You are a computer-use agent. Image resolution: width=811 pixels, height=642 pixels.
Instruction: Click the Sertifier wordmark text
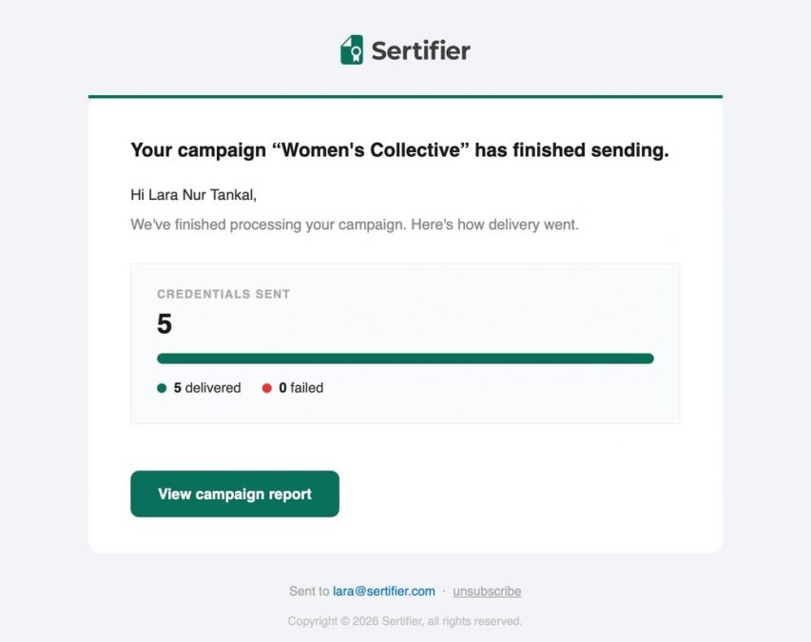[420, 50]
